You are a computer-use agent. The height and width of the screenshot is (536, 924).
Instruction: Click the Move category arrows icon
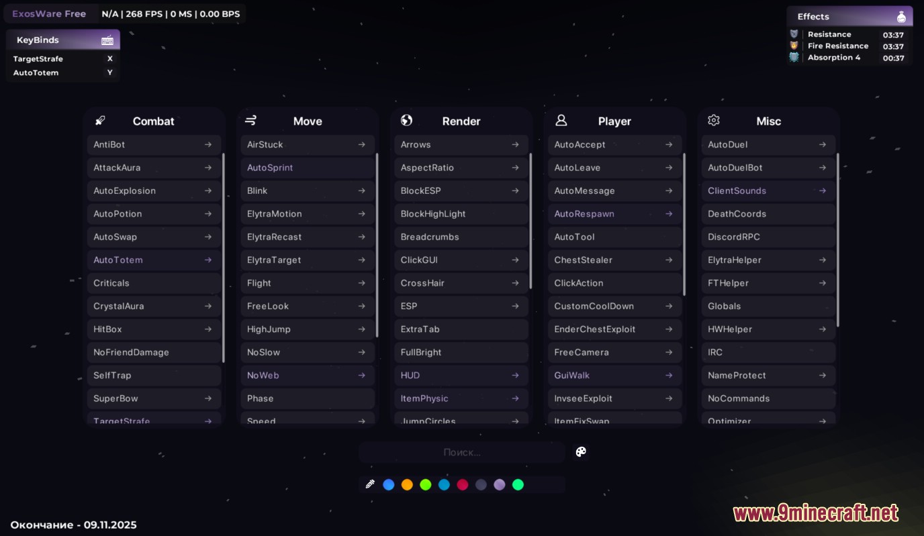tap(250, 120)
